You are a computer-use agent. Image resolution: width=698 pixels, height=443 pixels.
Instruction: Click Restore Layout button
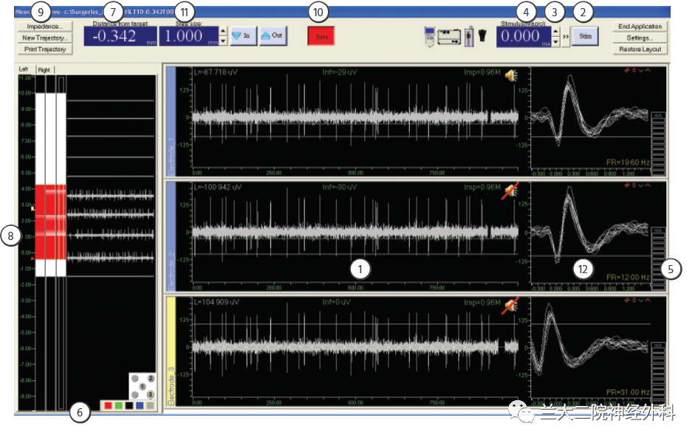(x=640, y=49)
